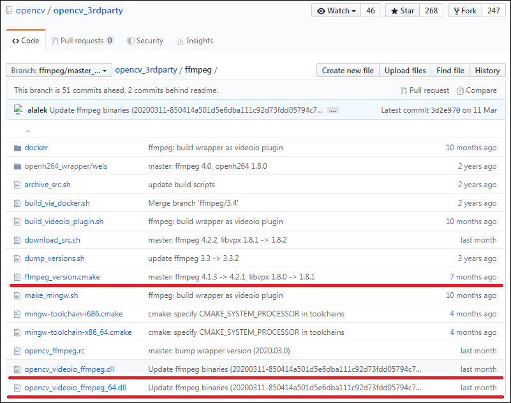Click the folder icon beside docker
The width and height of the screenshot is (511, 403).
[x=17, y=147]
